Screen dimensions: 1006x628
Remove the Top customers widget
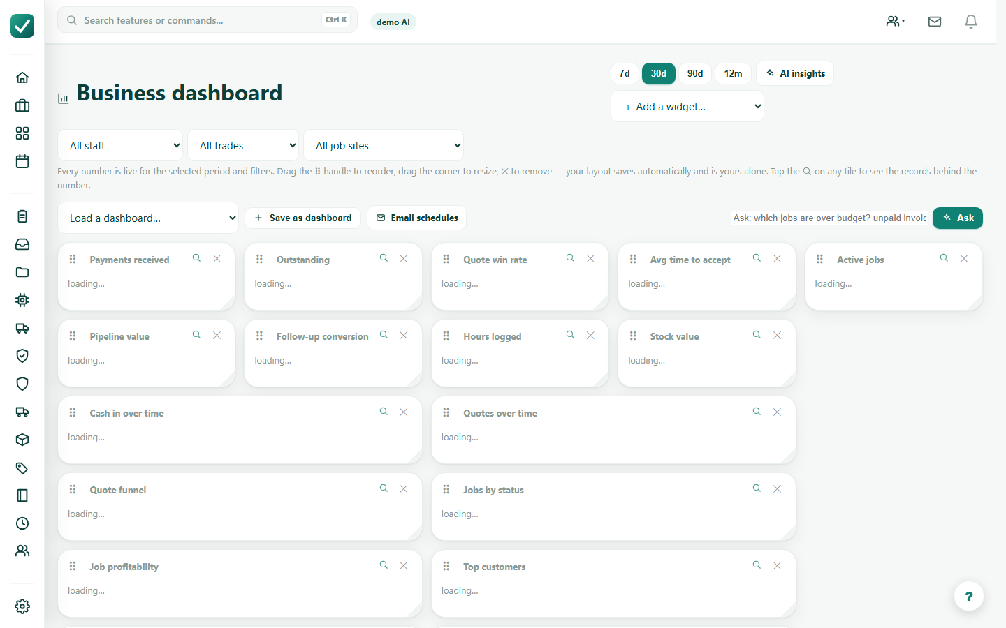pyautogui.click(x=777, y=565)
